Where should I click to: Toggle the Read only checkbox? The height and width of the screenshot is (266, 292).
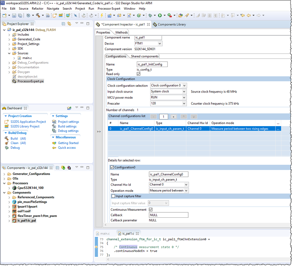point(139,74)
